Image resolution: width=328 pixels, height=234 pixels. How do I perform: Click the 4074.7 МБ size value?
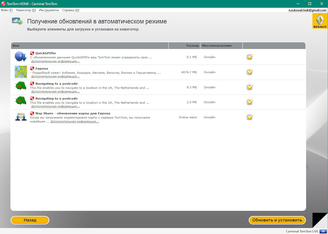point(189,72)
